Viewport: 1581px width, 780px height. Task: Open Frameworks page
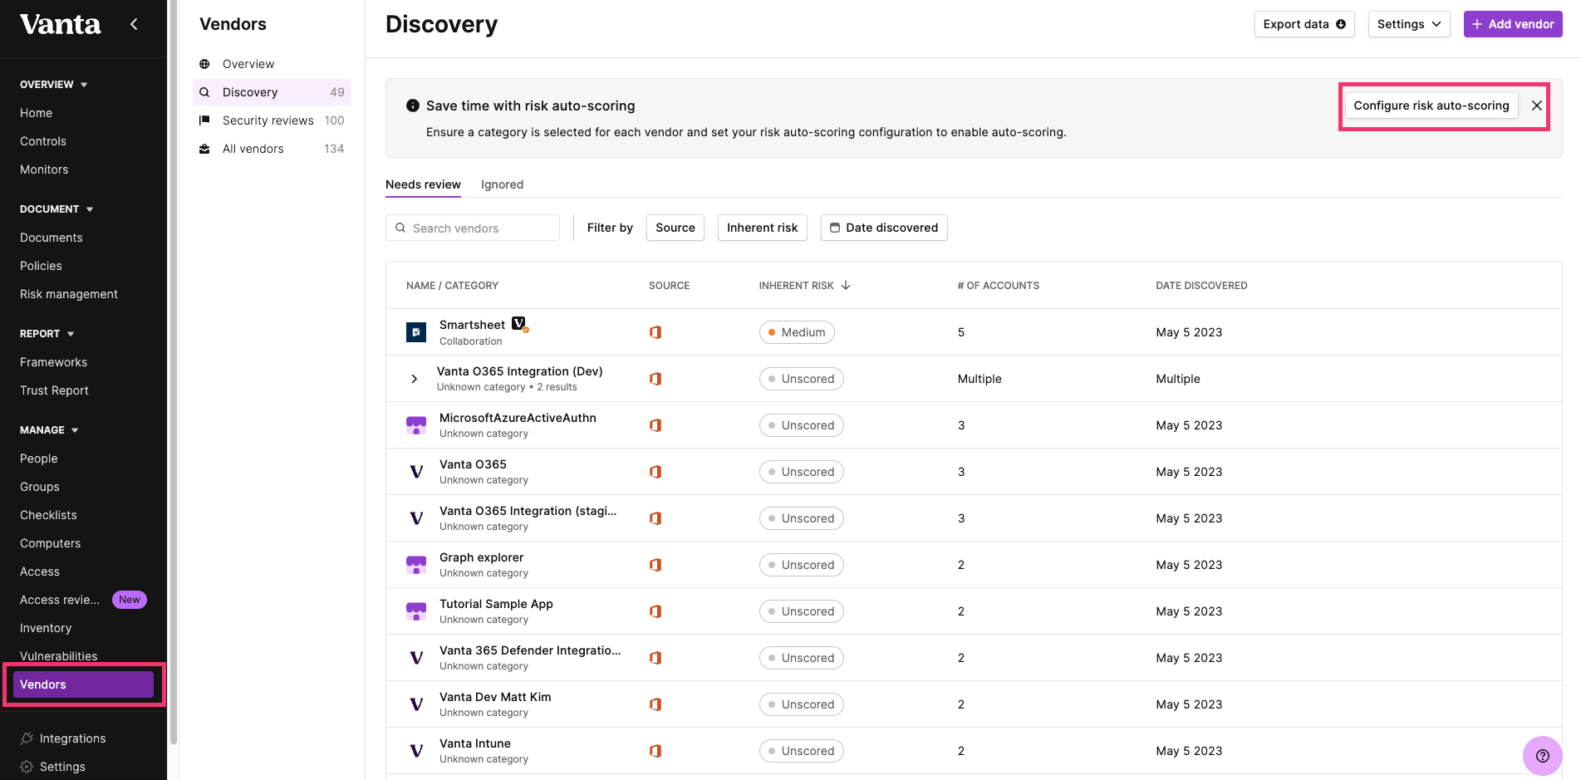point(53,362)
